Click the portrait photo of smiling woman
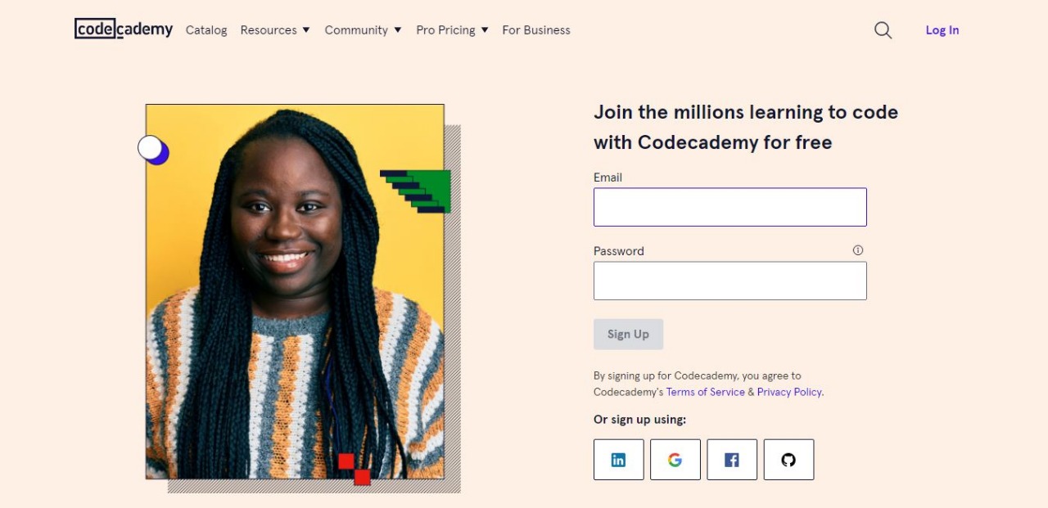The height and width of the screenshot is (508, 1048). [x=295, y=291]
